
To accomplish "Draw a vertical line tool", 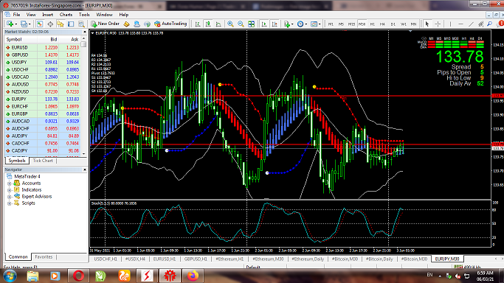I will 450,24.
